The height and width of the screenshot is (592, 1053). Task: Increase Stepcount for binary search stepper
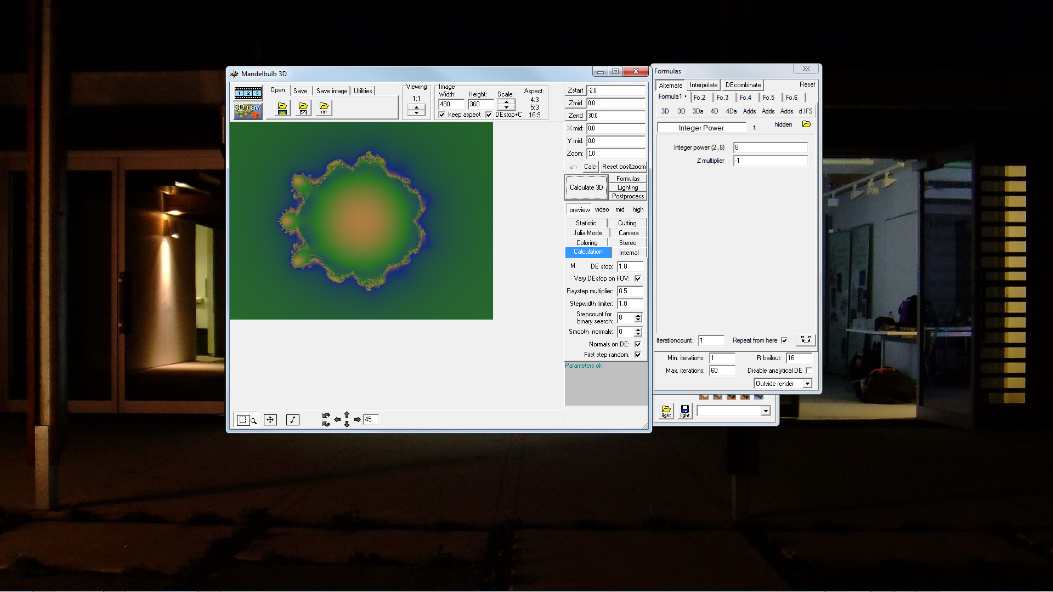point(638,315)
